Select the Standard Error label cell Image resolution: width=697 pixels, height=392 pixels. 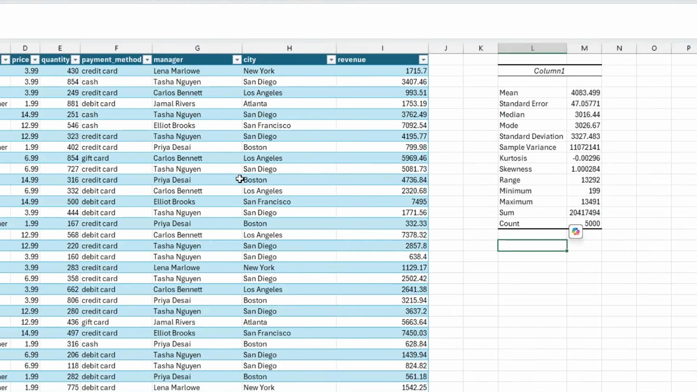point(532,104)
